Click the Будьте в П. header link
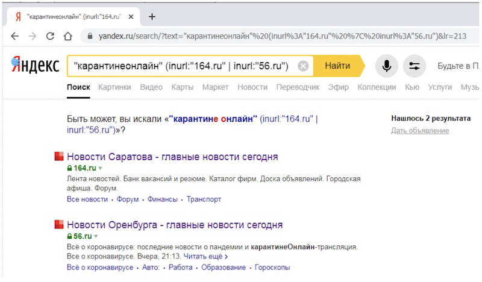This screenshot has height=282, width=482. point(458,66)
